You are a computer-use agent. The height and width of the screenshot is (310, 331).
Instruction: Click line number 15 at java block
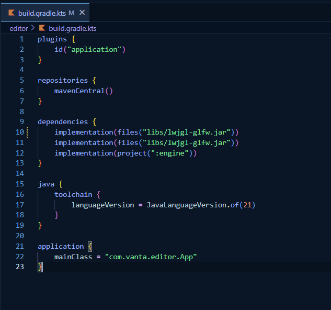tap(20, 184)
